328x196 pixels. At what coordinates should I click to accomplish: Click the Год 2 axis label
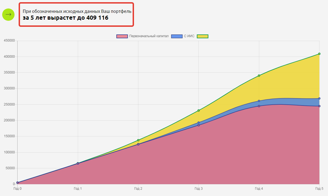[138, 189]
